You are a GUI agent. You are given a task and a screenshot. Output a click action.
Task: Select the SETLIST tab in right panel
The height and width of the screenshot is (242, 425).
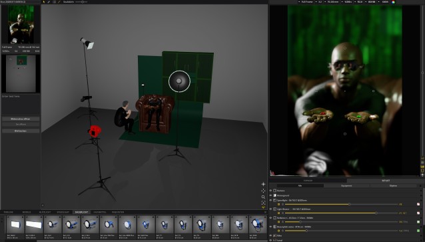[x=386, y=181]
